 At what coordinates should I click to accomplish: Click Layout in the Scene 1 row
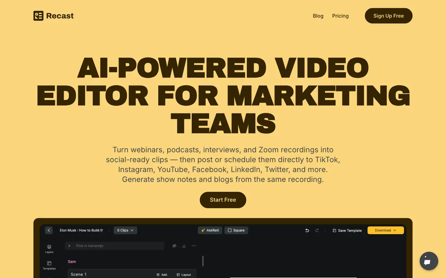(x=184, y=275)
